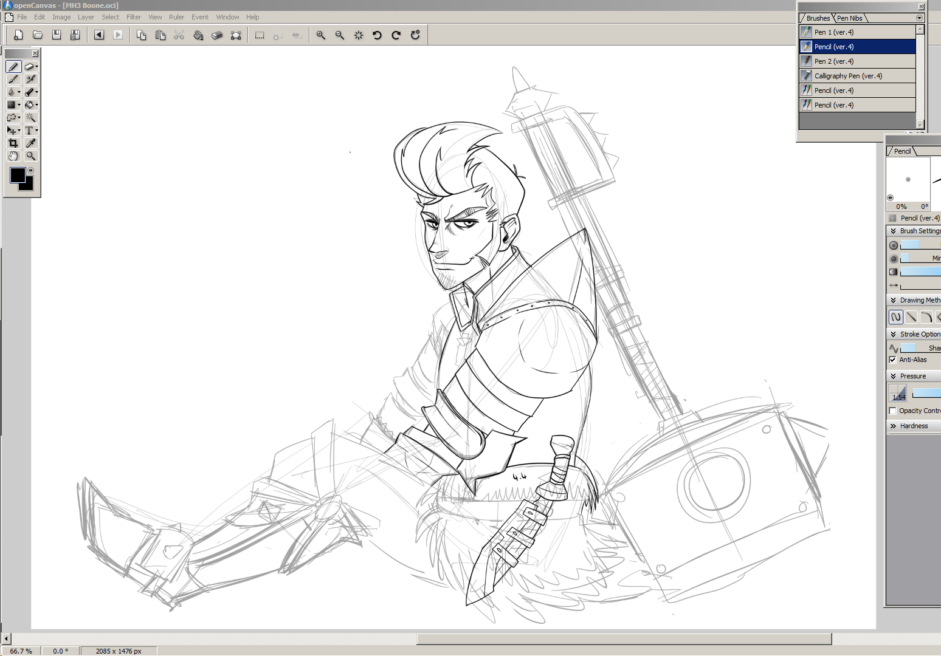Screen dimensions: 941x656
Task: Switch to the Brushes tab
Action: click(x=818, y=18)
